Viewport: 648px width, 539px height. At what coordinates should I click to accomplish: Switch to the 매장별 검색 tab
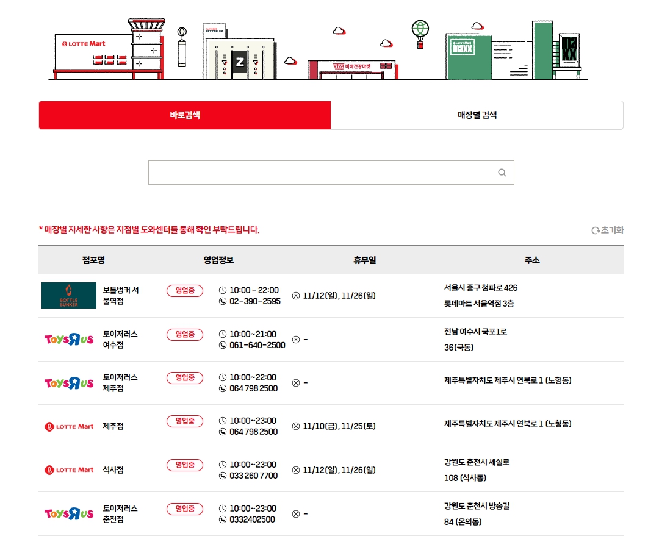point(477,115)
